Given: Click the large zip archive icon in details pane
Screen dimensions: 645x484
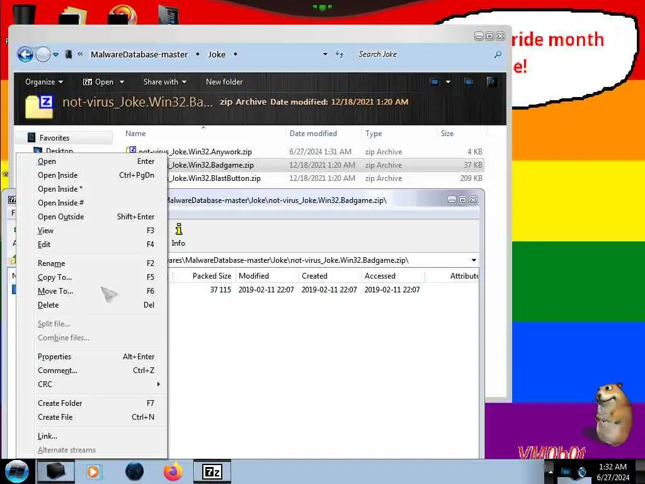Looking at the screenshot, I should 40,106.
